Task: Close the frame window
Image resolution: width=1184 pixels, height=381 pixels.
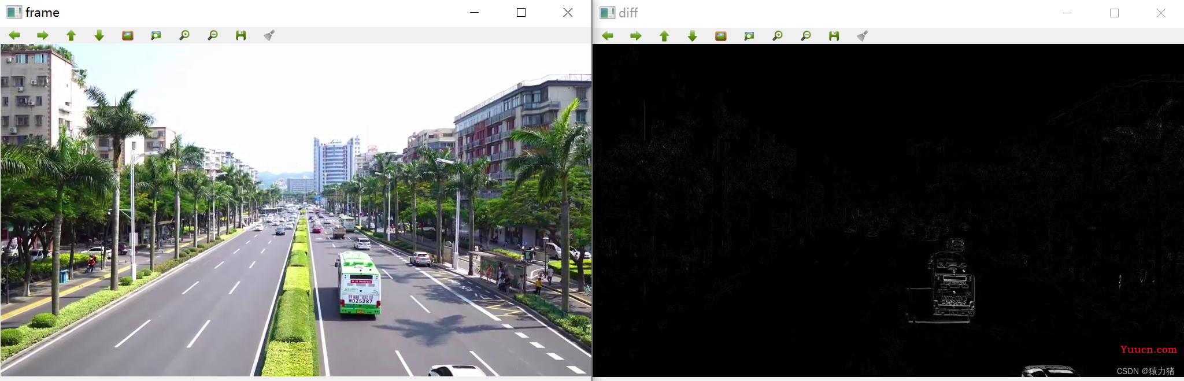Action: pyautogui.click(x=568, y=12)
